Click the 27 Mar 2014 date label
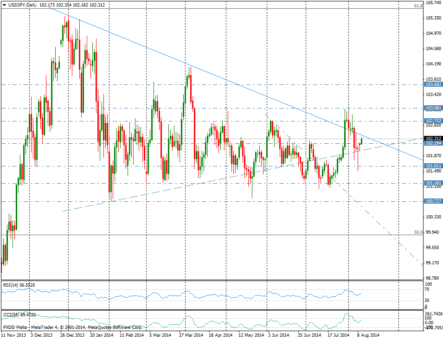This screenshot has width=443, height=339. pos(192,334)
